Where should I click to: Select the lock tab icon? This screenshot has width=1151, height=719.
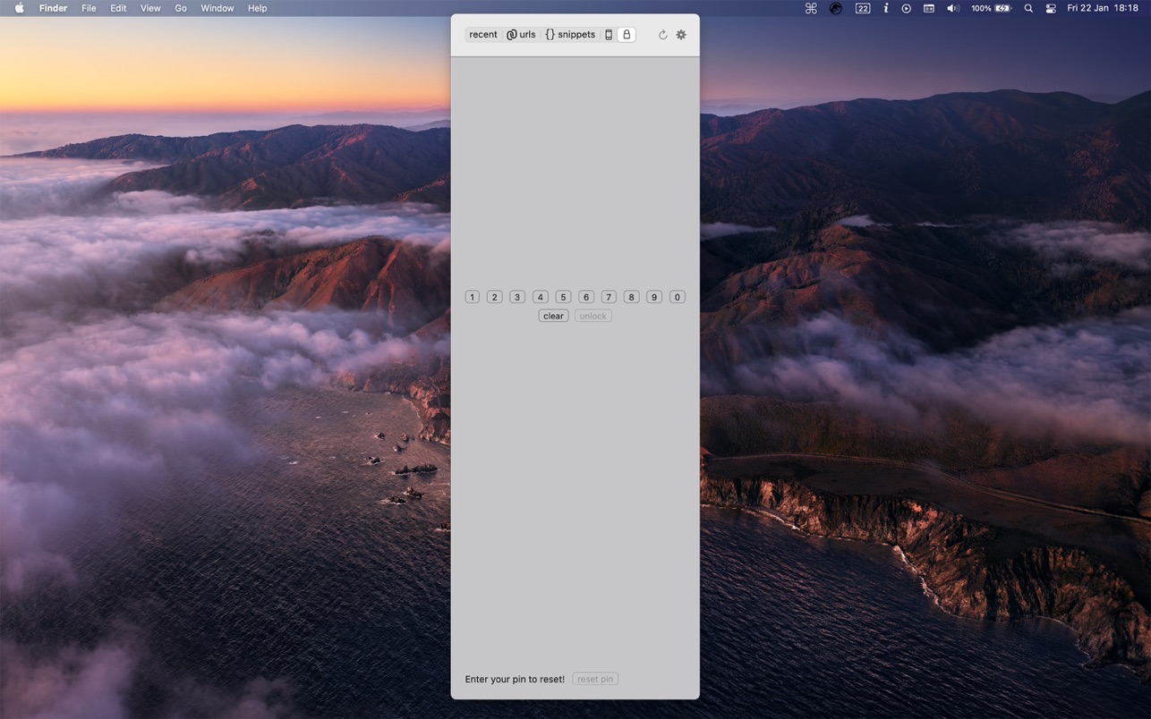click(627, 35)
